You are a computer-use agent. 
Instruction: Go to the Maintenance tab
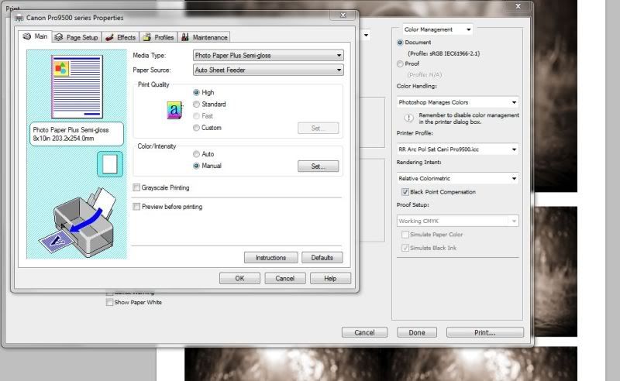pos(205,37)
